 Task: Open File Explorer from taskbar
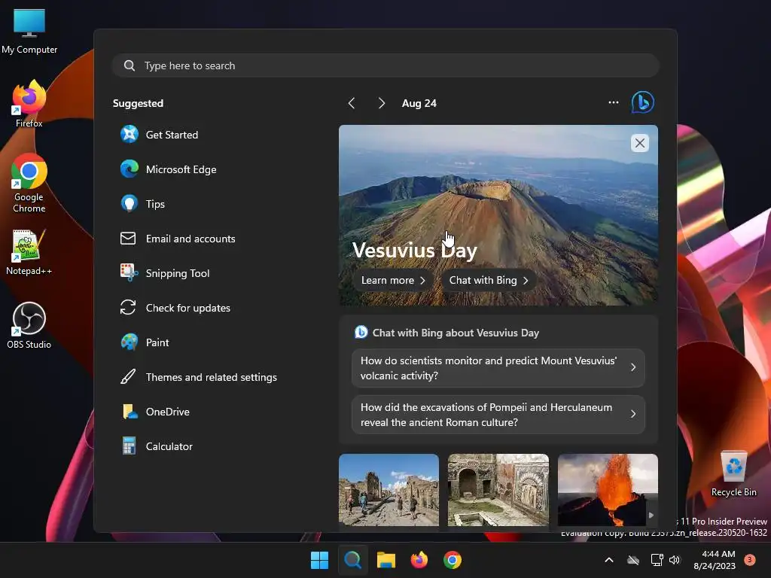386,560
